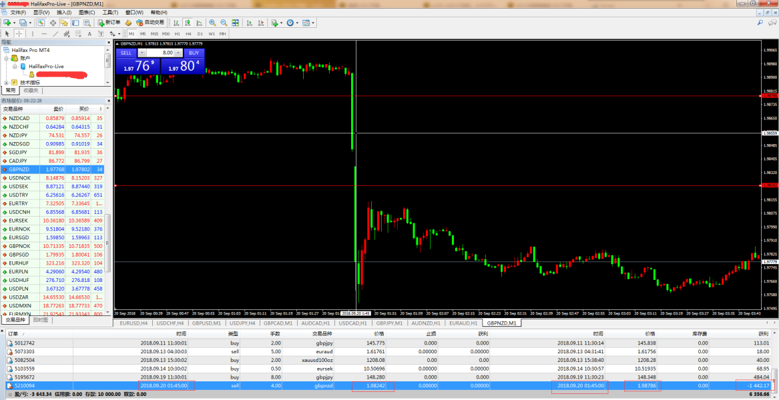Enable chart auto-scroll icon

(249, 23)
